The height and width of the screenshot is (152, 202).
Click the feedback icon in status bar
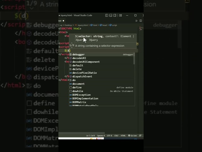coord(140,136)
